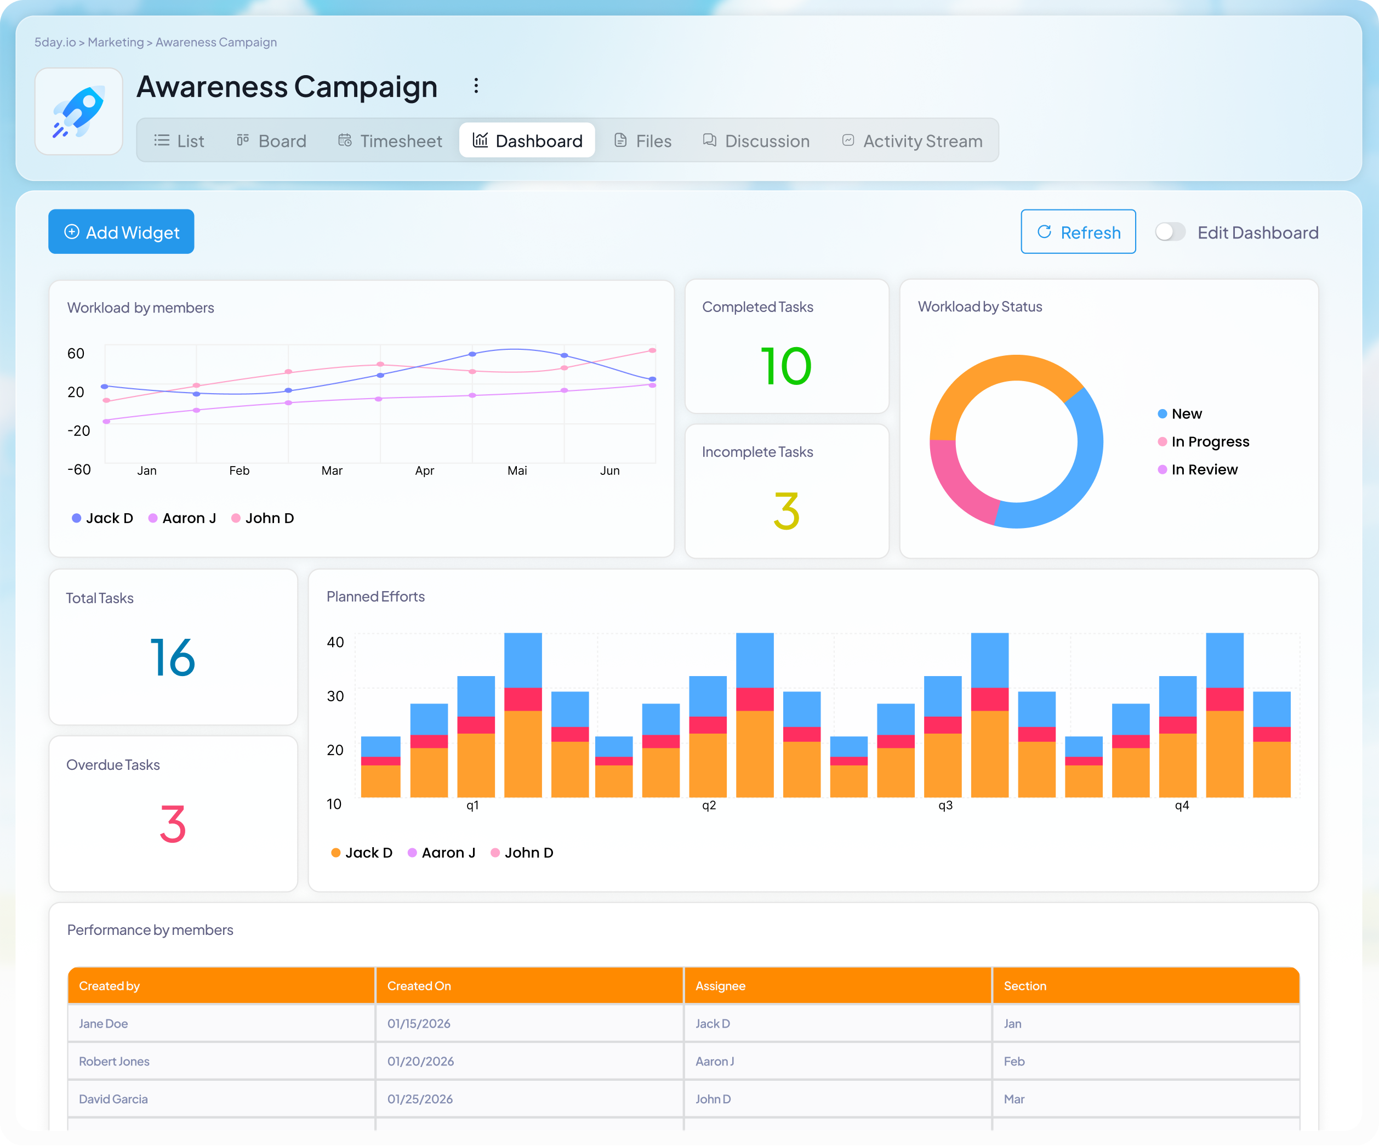The width and height of the screenshot is (1379, 1146).
Task: Click the Incomplete Tasks value 3
Action: pyautogui.click(x=787, y=511)
